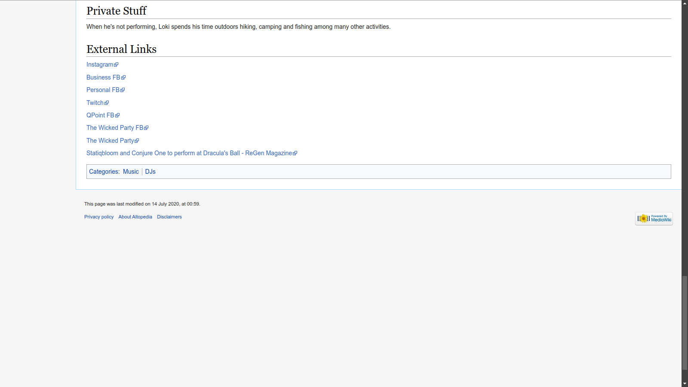View the Disclaimers page

coord(169,217)
